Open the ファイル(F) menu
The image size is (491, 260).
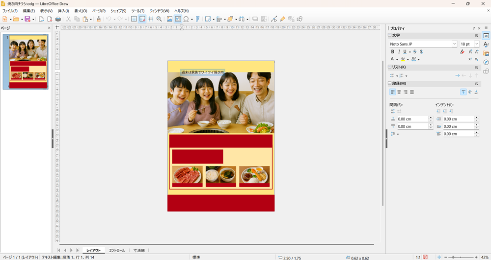click(x=10, y=11)
